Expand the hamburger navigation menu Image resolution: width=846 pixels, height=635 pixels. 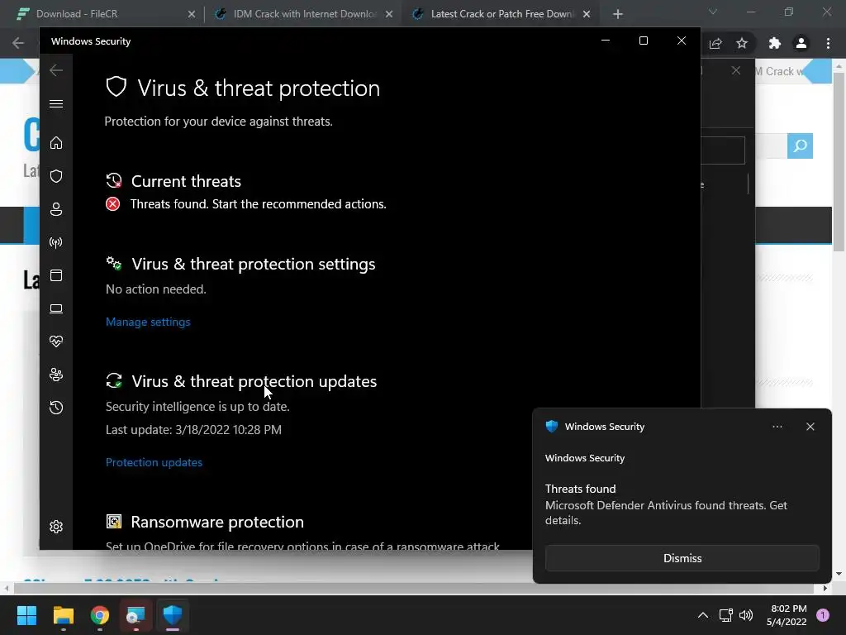[56, 103]
